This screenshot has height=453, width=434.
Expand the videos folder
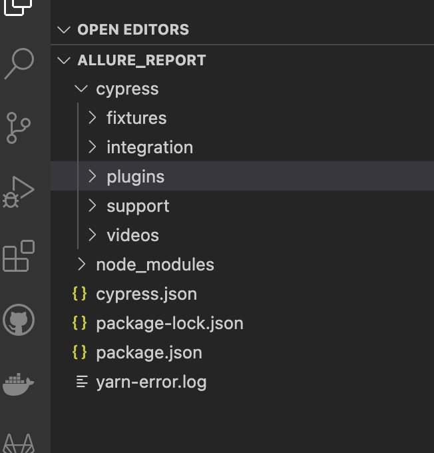[242, 235]
